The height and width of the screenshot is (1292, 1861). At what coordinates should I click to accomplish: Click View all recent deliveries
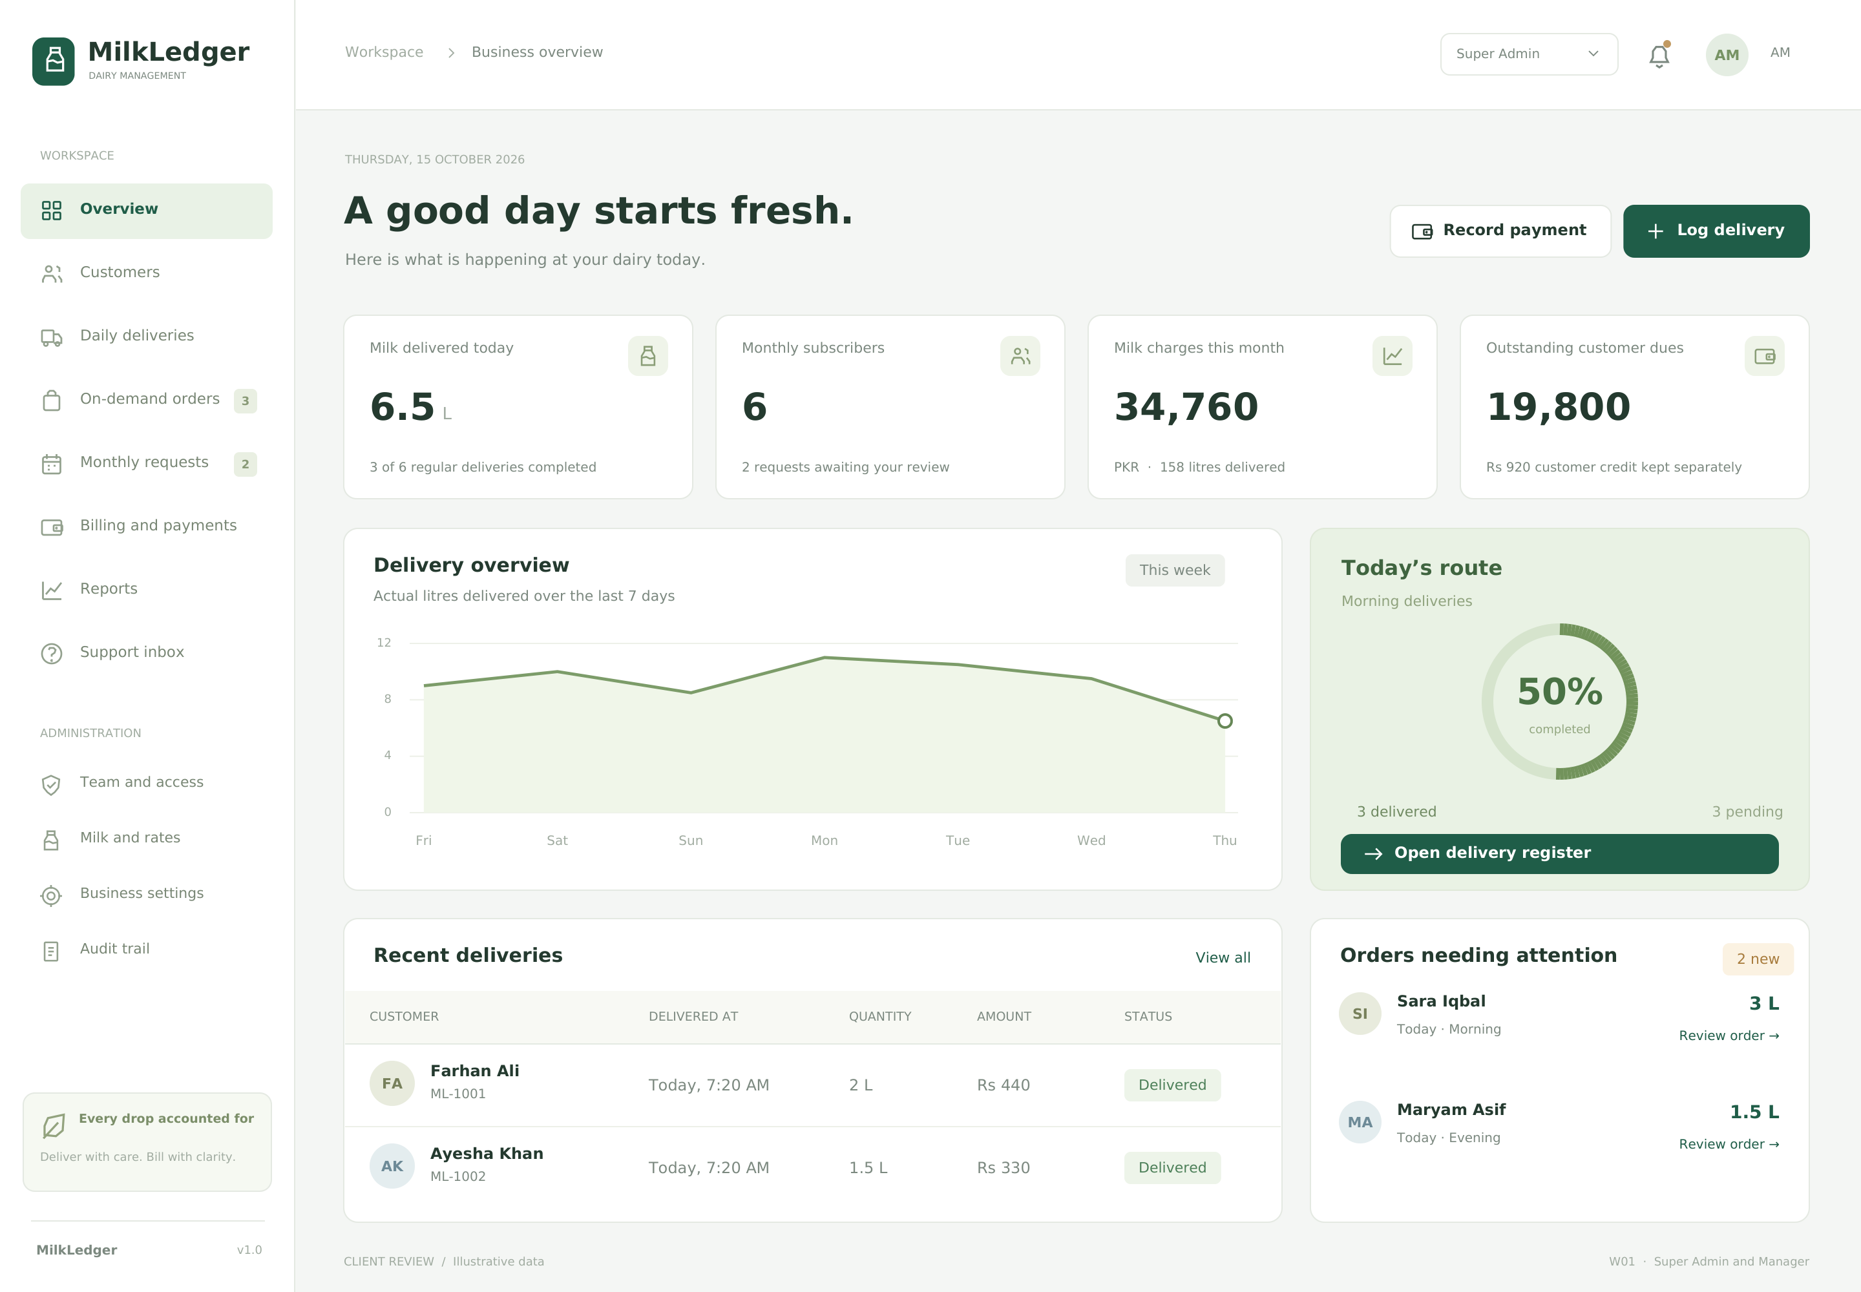[1223, 957]
